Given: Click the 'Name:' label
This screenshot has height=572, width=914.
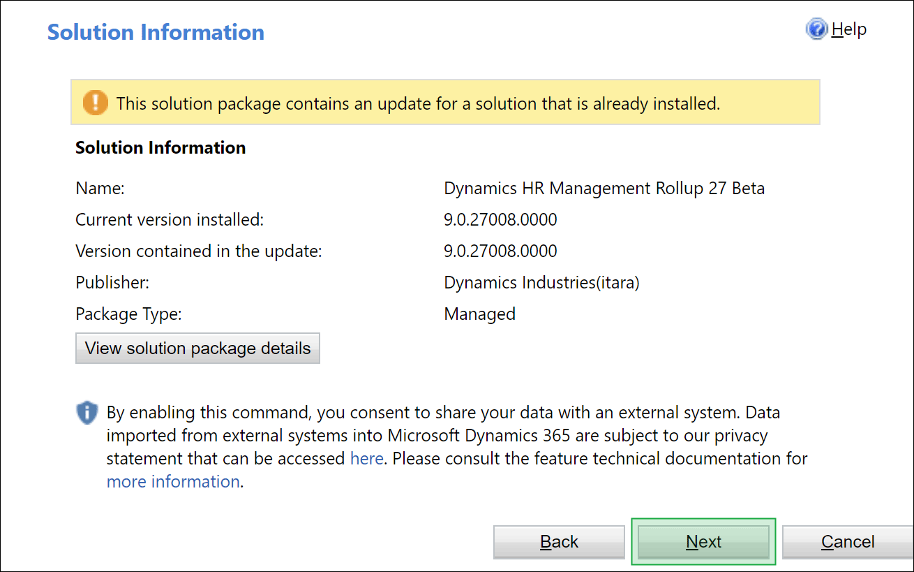Looking at the screenshot, I should [100, 189].
